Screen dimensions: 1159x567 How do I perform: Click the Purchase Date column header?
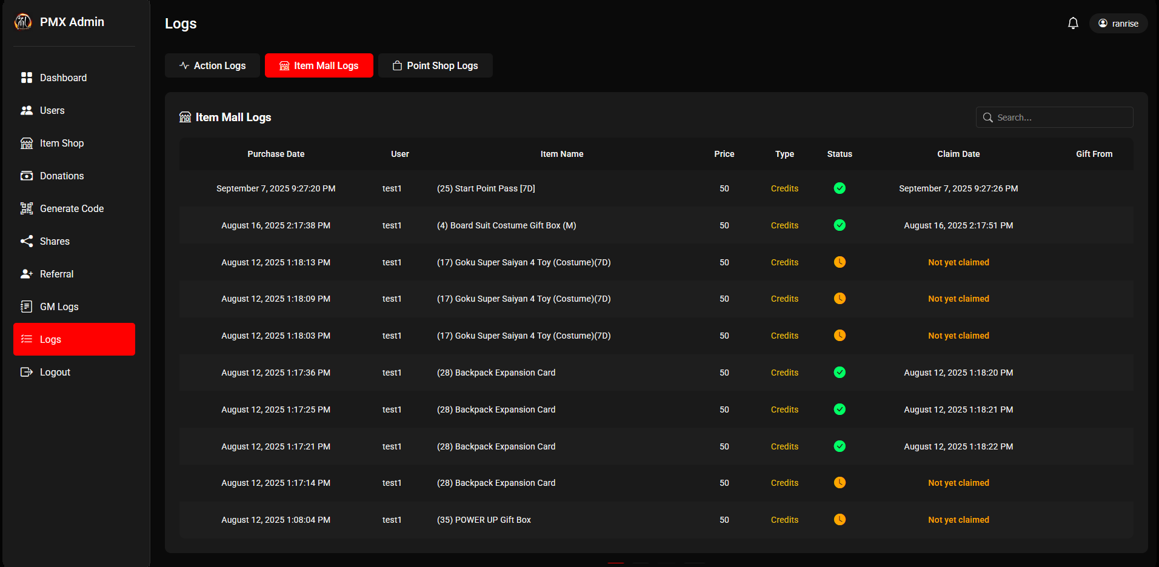(276, 154)
